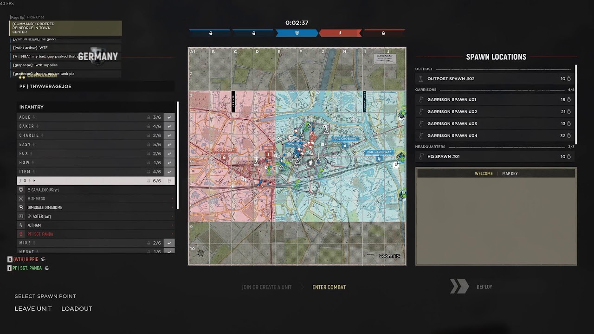The image size is (594, 334).
Task: Click the HQ Spawn #01 flag icon
Action: coord(421,157)
